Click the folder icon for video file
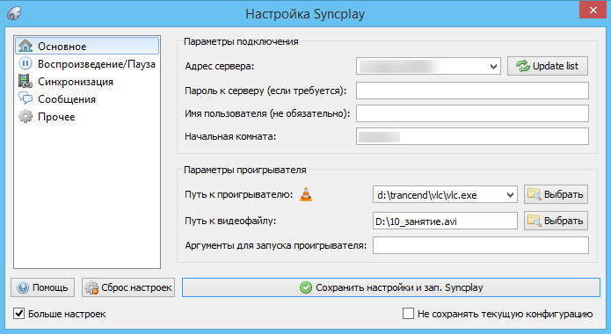This screenshot has height=334, width=611. point(535,221)
